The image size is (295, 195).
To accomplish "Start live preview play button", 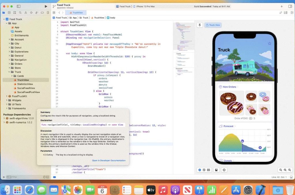I will coord(200,170).
